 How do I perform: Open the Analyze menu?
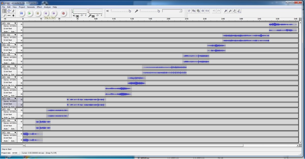pyautogui.click(x=47, y=7)
